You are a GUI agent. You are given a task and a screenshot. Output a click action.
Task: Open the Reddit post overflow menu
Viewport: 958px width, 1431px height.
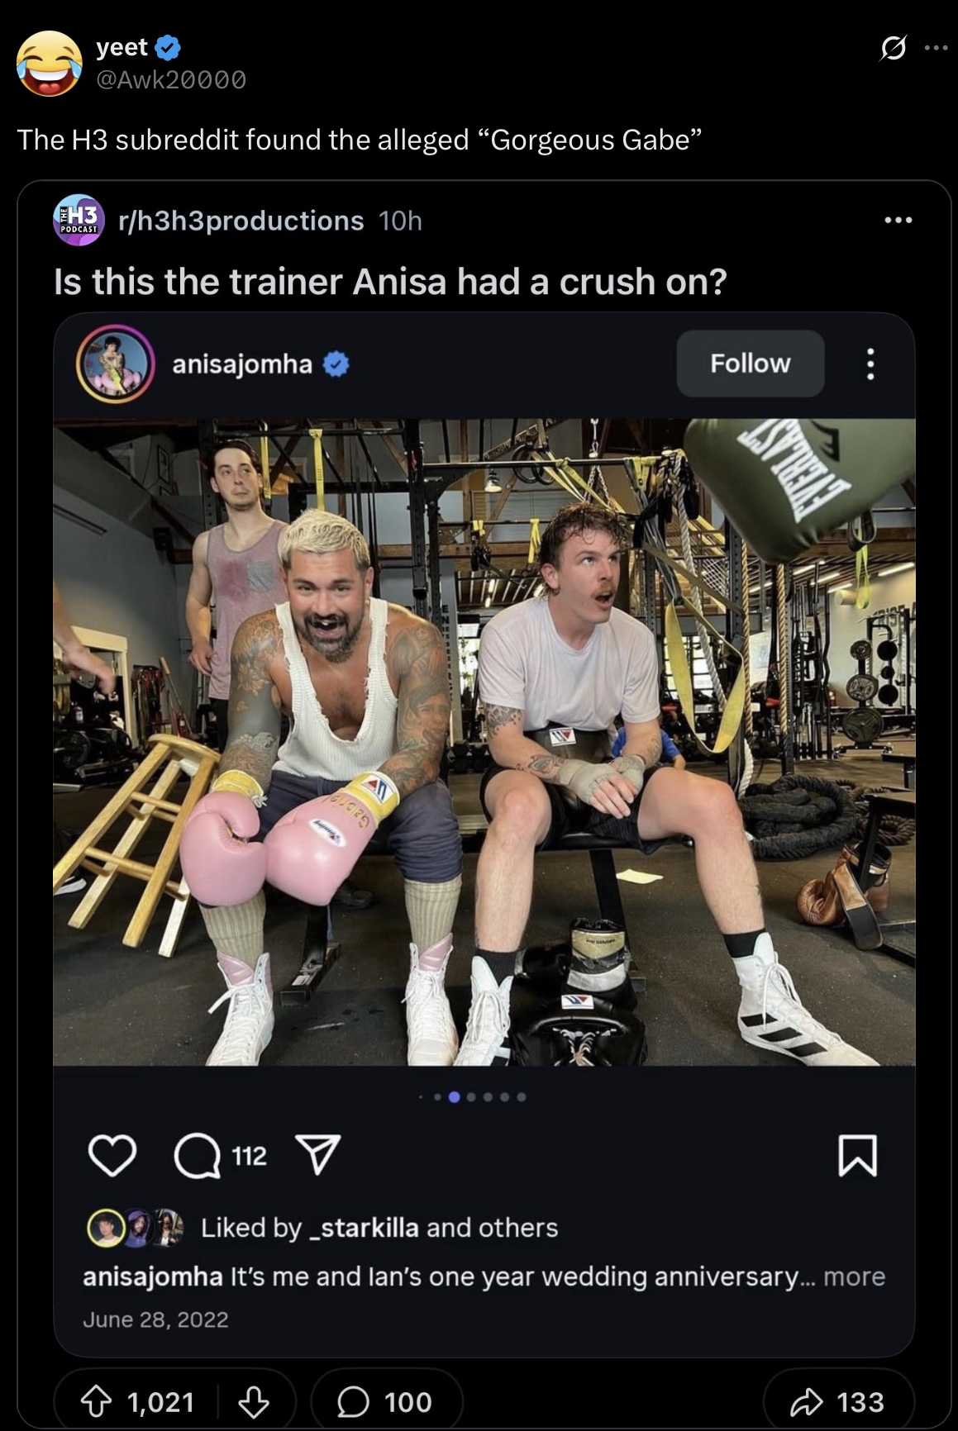pyautogui.click(x=898, y=220)
